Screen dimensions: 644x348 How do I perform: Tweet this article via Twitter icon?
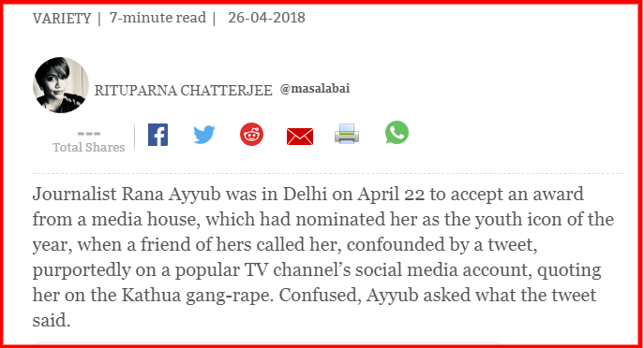pyautogui.click(x=204, y=135)
